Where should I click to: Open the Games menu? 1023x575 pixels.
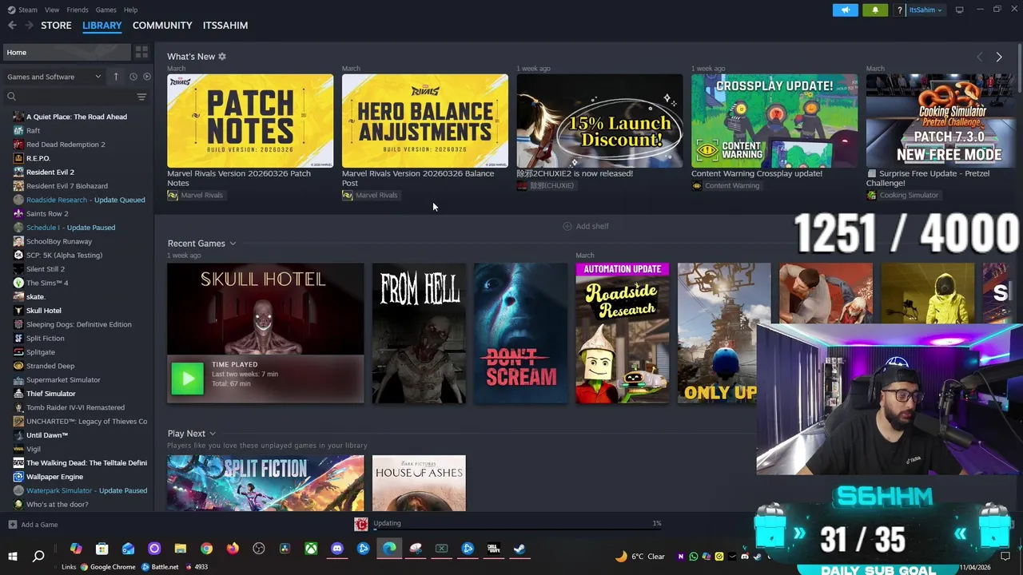click(x=105, y=10)
